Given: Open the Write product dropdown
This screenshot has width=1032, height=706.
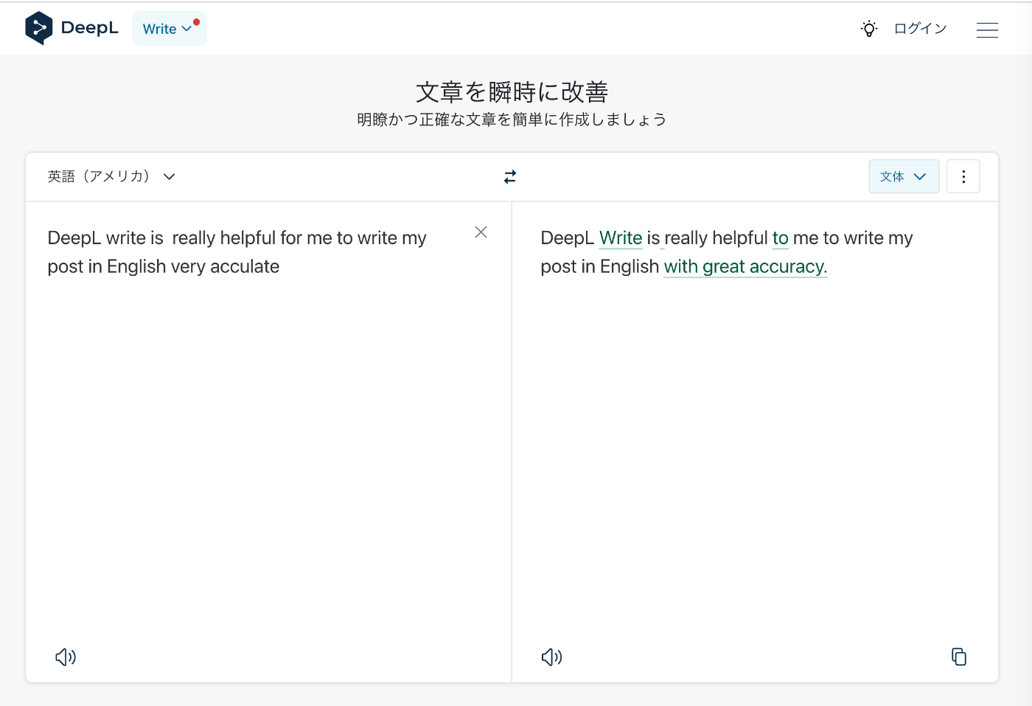Looking at the screenshot, I should [170, 29].
